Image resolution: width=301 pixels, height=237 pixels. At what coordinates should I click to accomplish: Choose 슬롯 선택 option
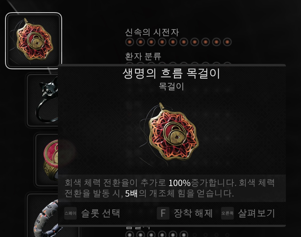(x=101, y=213)
